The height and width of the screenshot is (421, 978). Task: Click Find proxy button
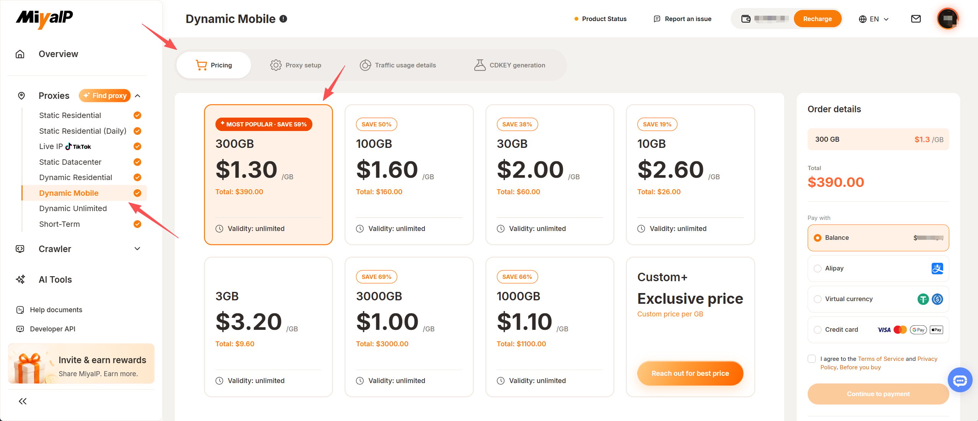[105, 96]
